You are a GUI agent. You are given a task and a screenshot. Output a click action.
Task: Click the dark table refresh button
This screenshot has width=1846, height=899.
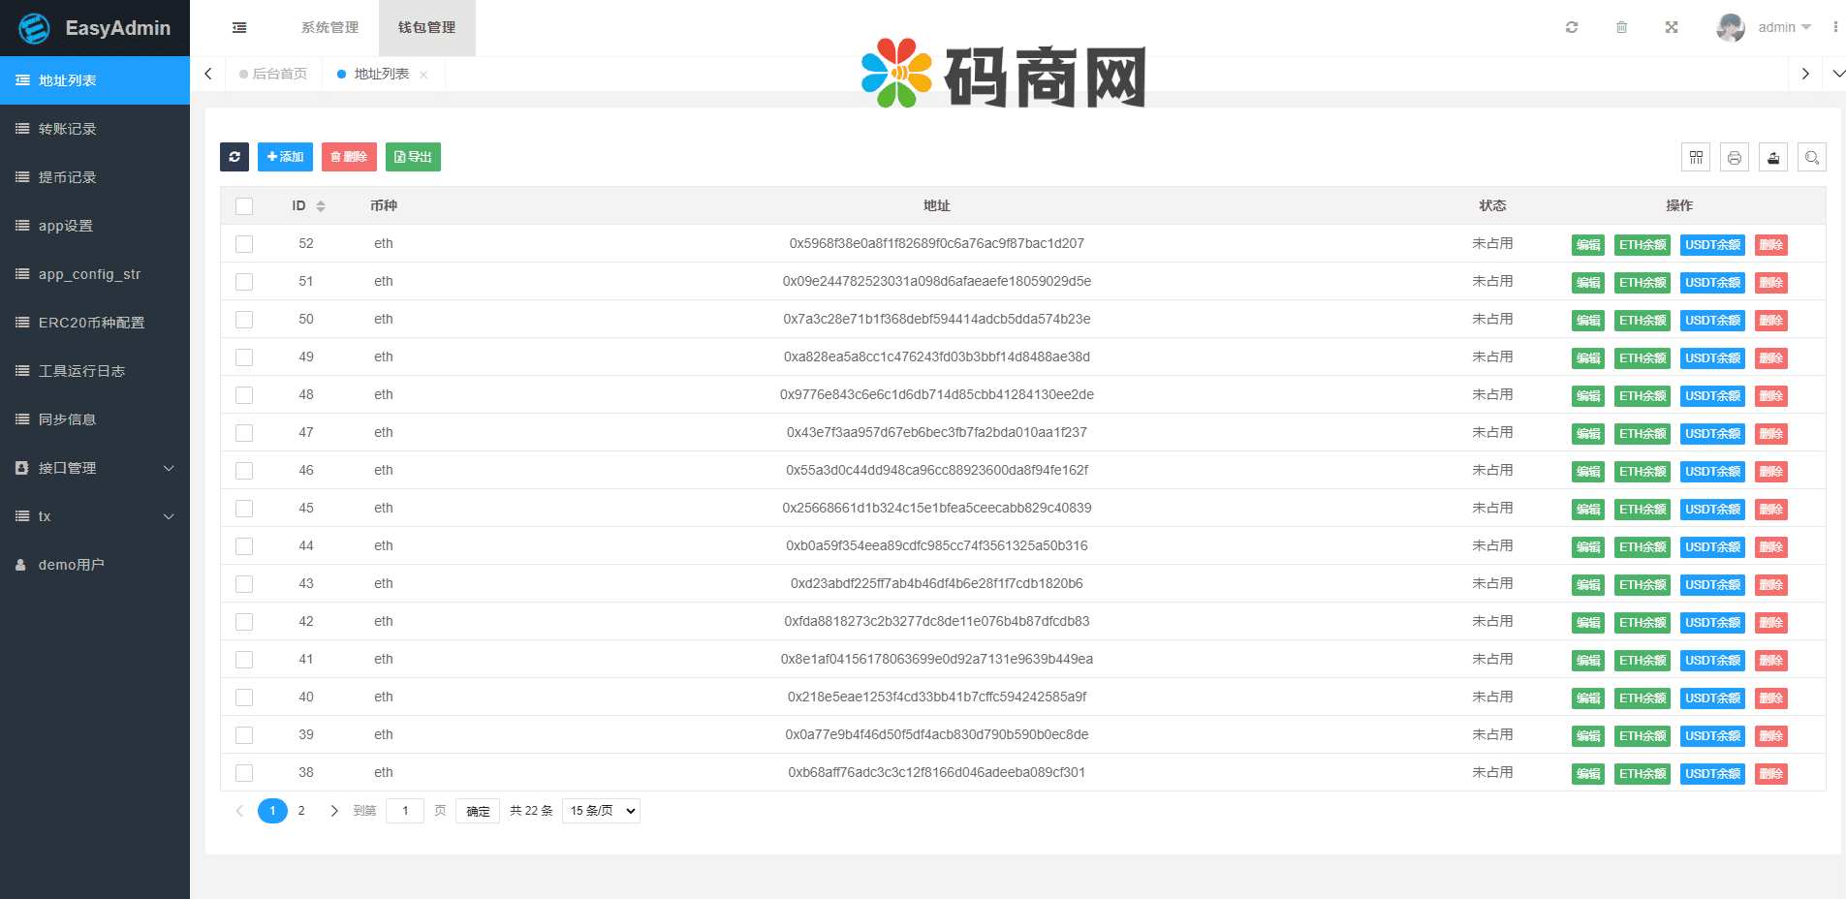coord(235,157)
